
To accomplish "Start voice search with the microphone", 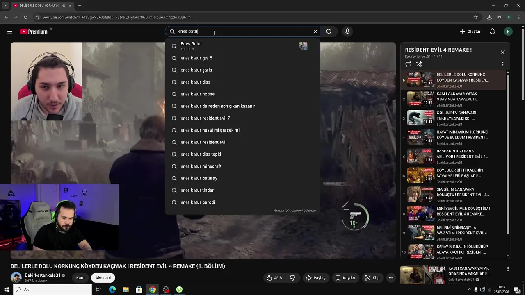I will pyautogui.click(x=347, y=32).
